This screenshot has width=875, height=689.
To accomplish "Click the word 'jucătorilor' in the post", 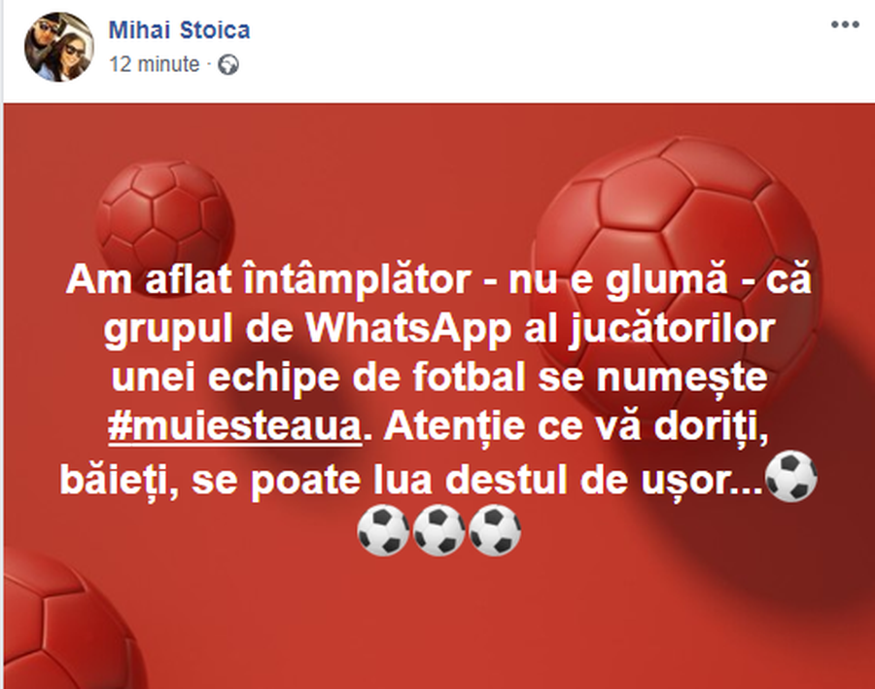I will (672, 330).
